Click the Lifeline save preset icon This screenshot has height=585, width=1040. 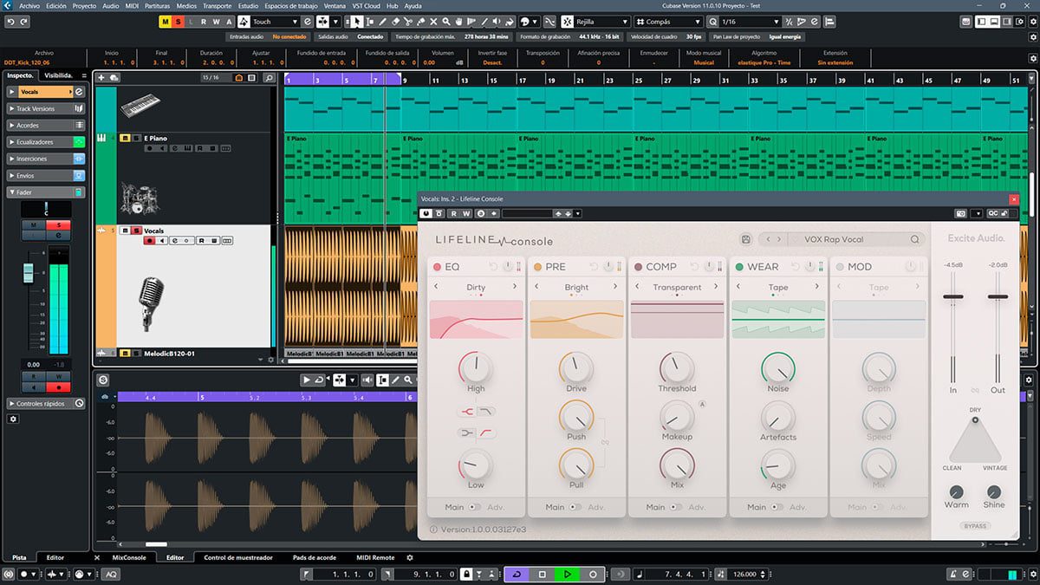click(746, 239)
